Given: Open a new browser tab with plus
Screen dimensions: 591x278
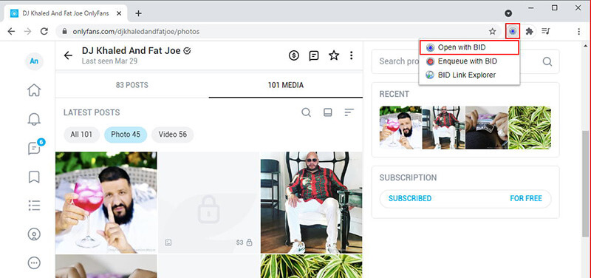Looking at the screenshot, I should coord(138,13).
